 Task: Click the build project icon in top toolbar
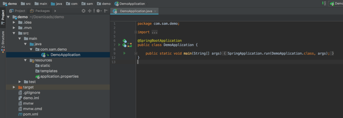tap(324, 4)
